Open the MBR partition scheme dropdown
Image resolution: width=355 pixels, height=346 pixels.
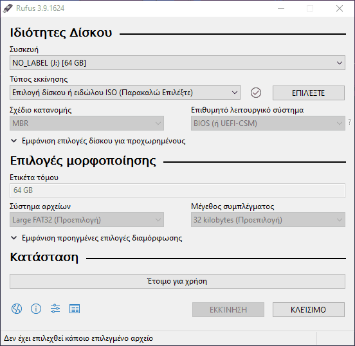click(x=87, y=123)
